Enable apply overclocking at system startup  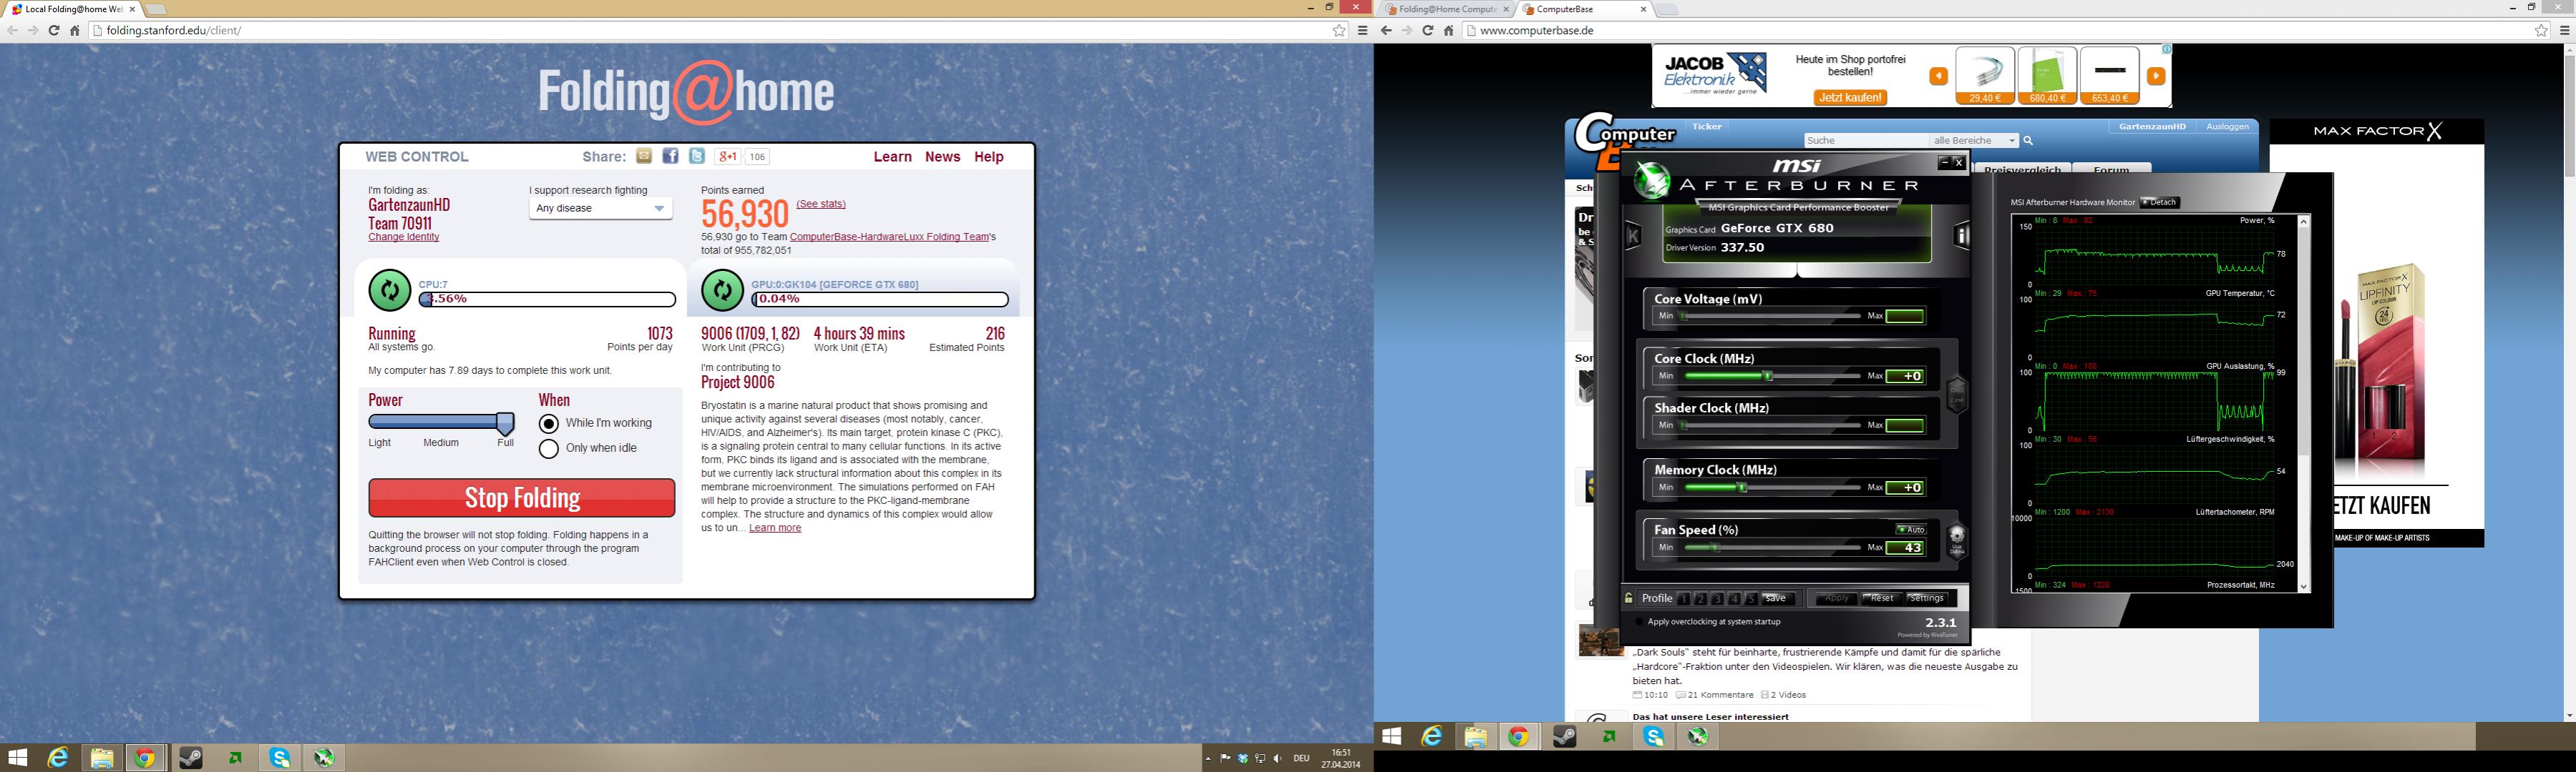(x=1638, y=621)
